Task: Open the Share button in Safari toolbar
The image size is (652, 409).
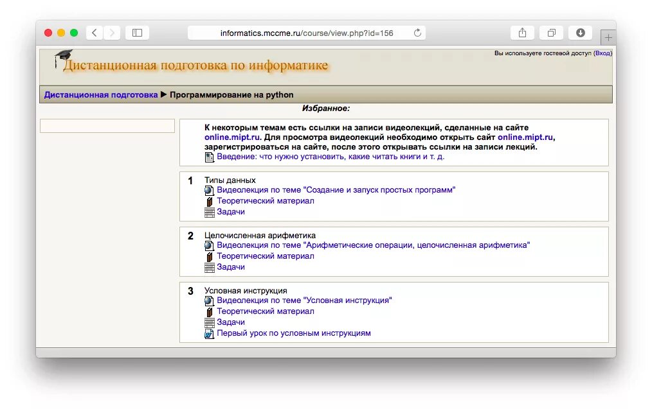Action: tap(522, 33)
